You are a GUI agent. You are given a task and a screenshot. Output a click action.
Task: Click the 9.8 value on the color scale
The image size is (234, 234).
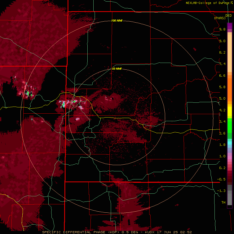(222, 29)
